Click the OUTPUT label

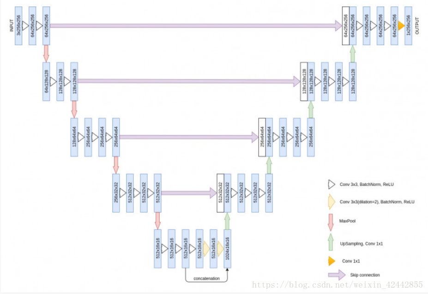417,26
